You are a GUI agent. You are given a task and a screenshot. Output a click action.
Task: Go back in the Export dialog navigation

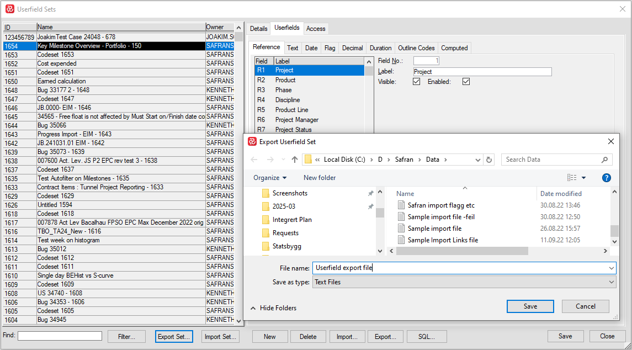click(x=254, y=160)
